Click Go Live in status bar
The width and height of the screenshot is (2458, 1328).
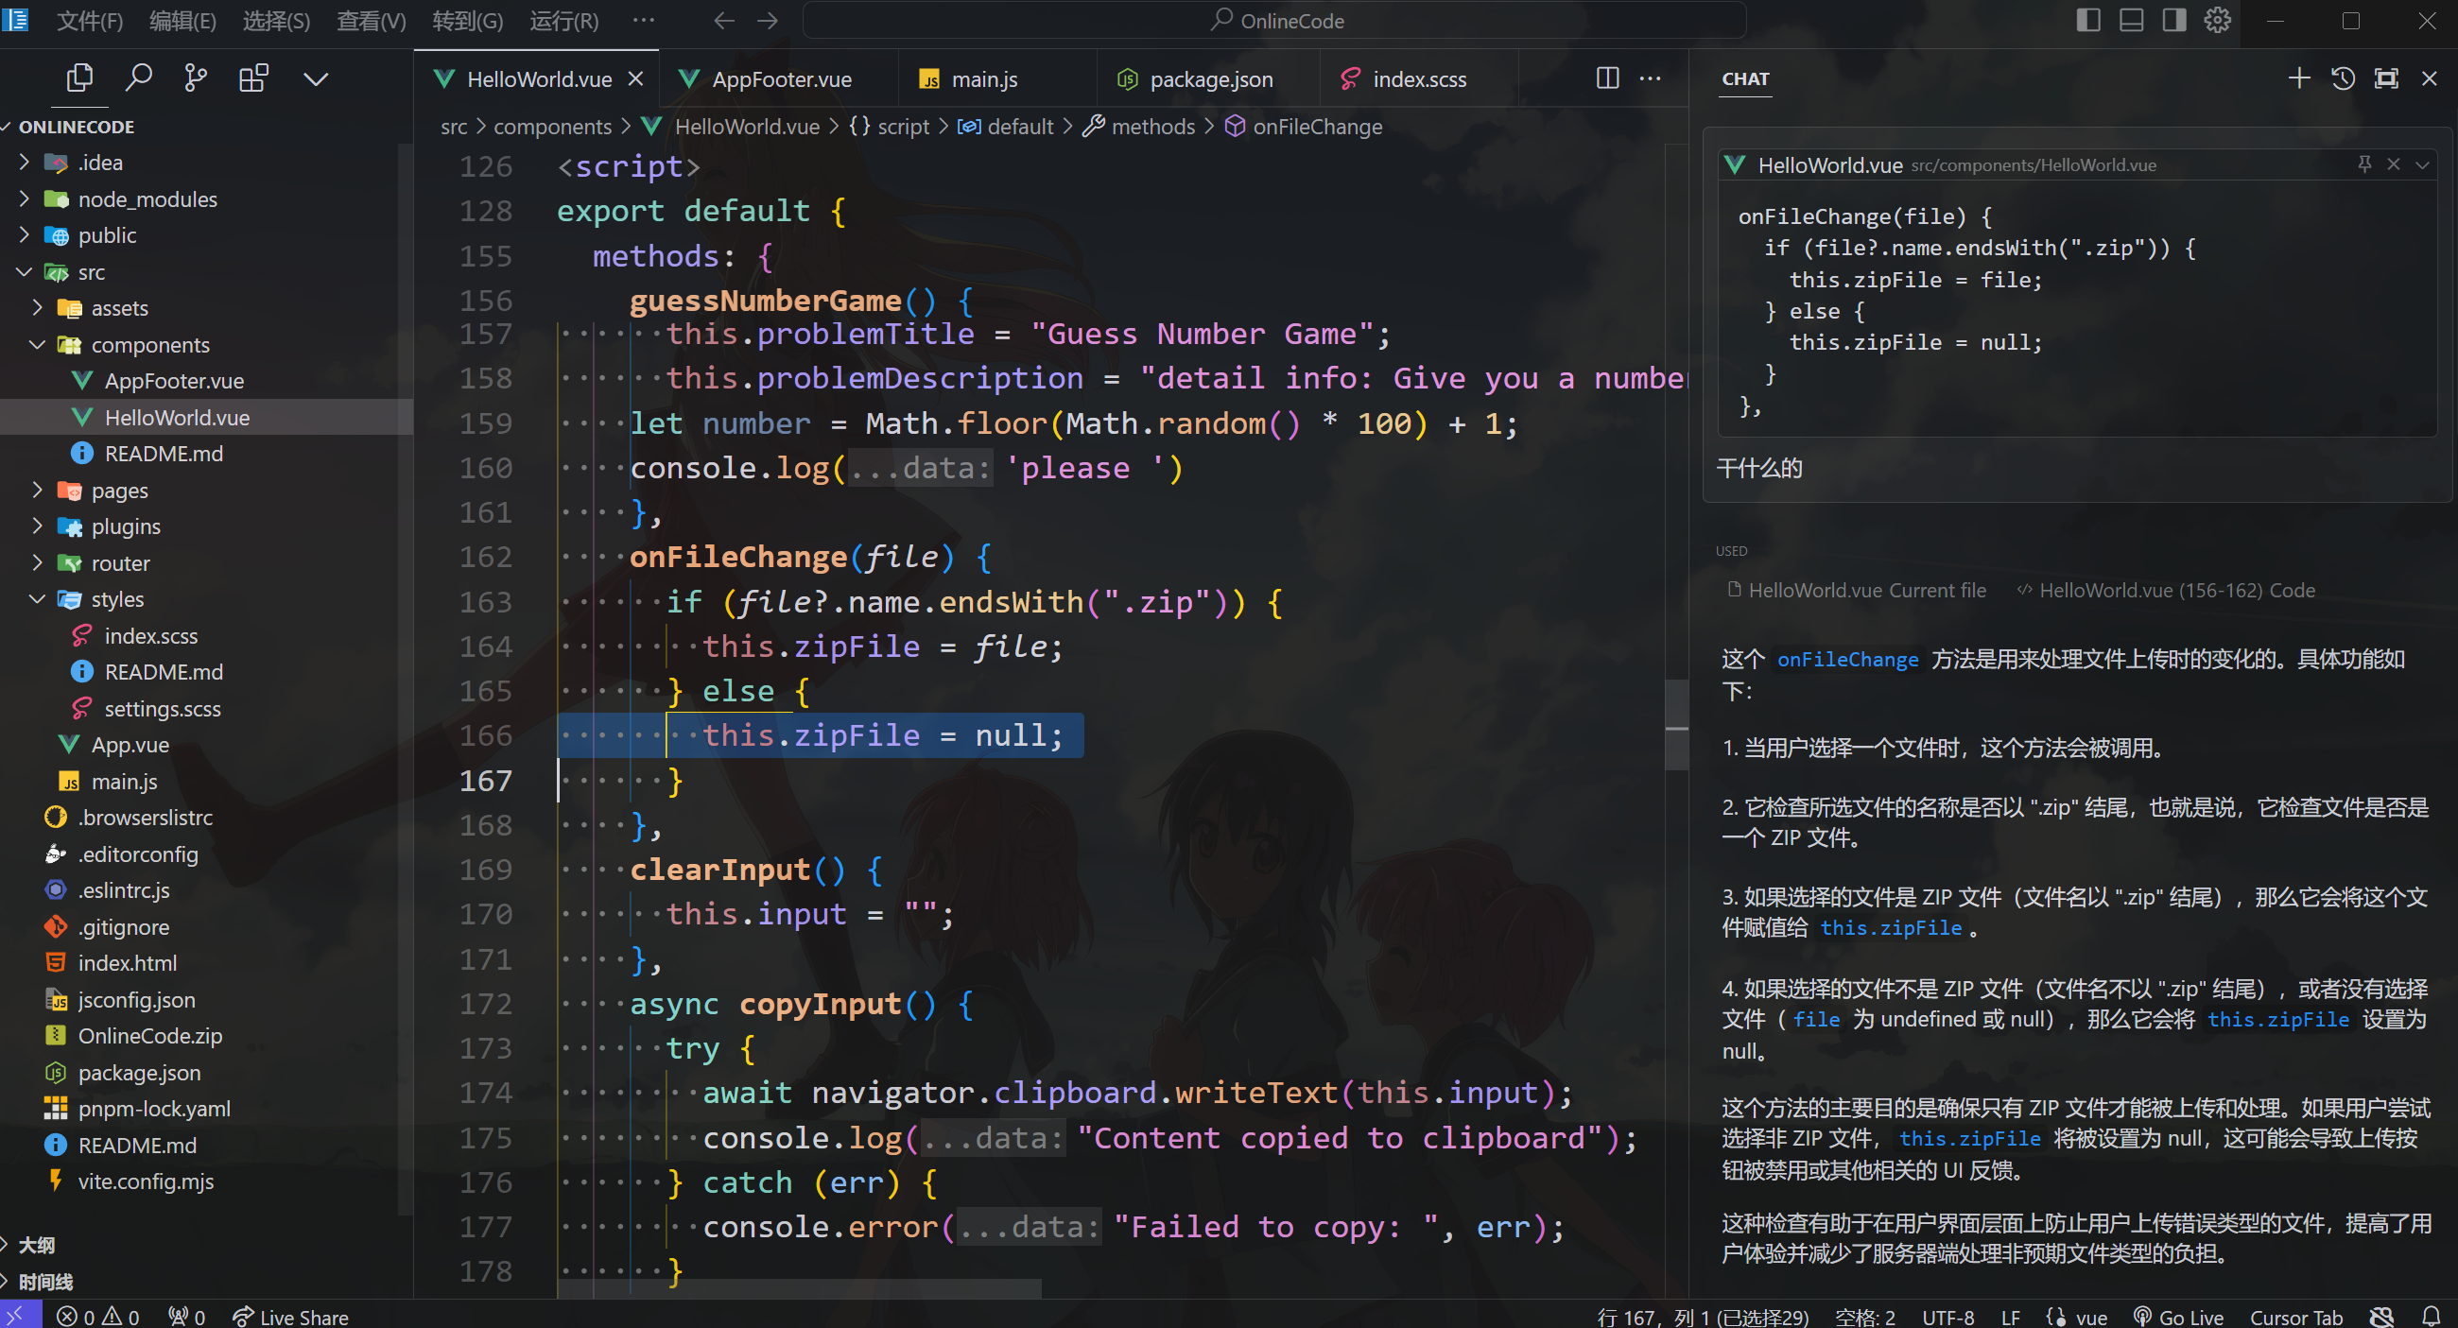tap(2178, 1317)
